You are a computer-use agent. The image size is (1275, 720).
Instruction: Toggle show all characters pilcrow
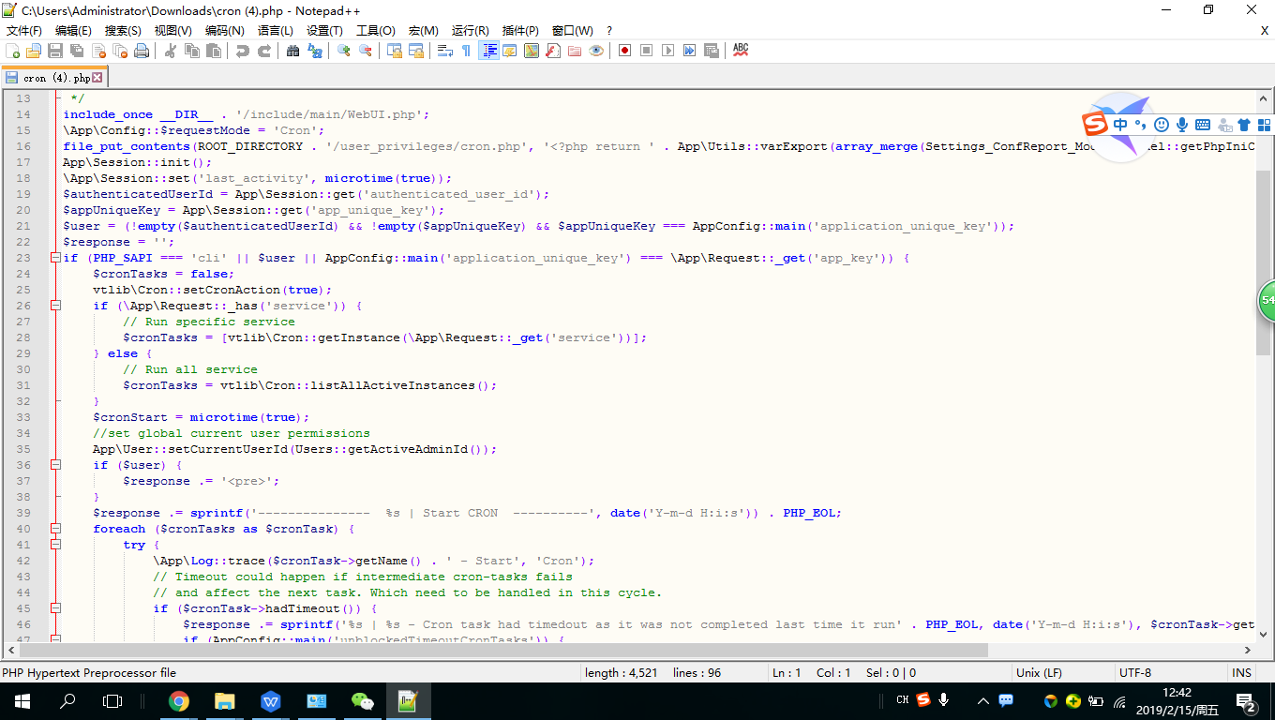click(466, 51)
